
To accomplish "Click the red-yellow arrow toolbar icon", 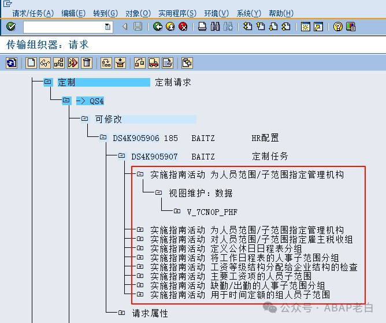I will (x=73, y=63).
